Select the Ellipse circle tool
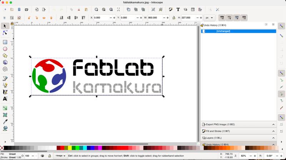Viewport: 286px width, 160px height. [x=5, y=49]
